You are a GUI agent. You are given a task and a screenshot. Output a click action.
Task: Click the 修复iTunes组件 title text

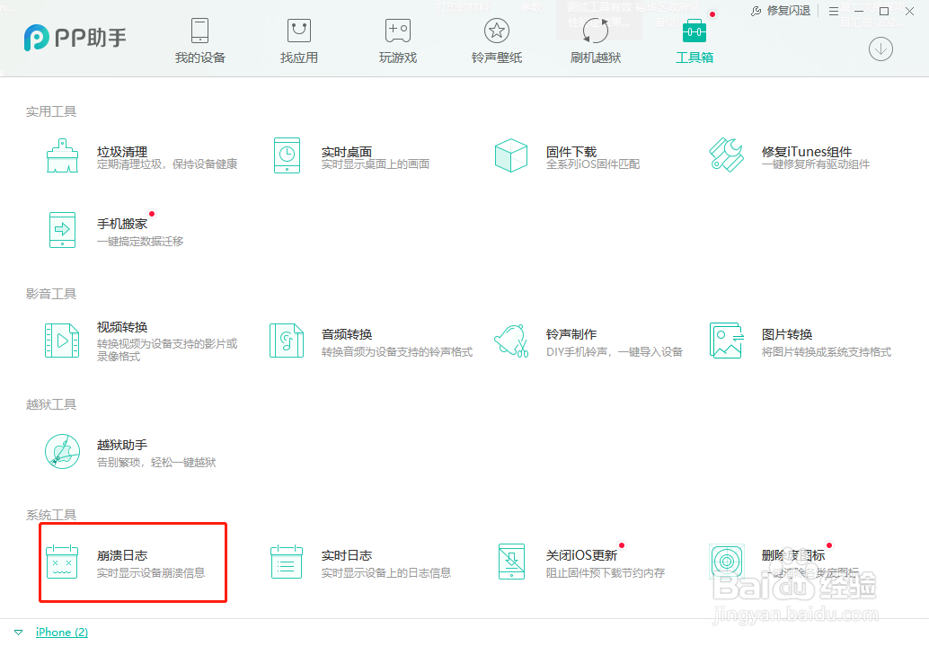806,152
